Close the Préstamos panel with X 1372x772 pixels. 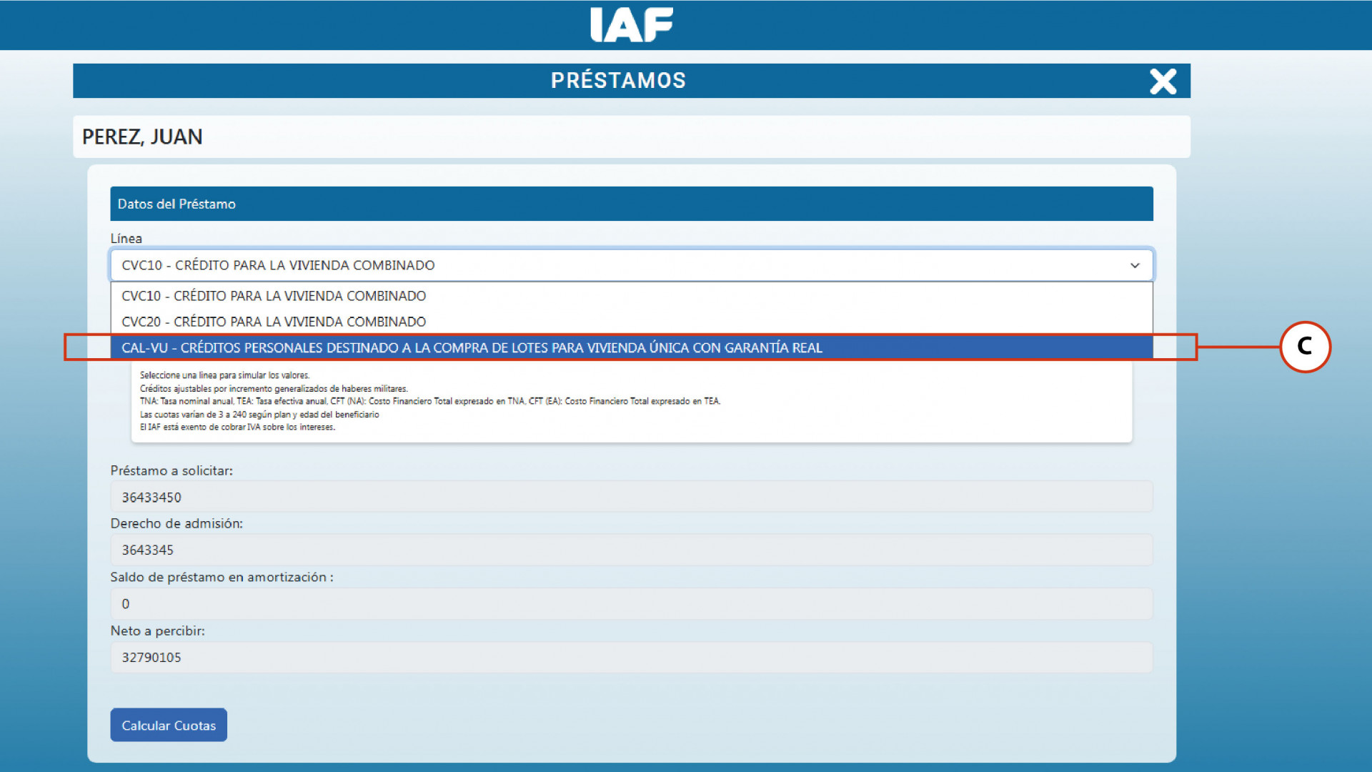[1163, 81]
